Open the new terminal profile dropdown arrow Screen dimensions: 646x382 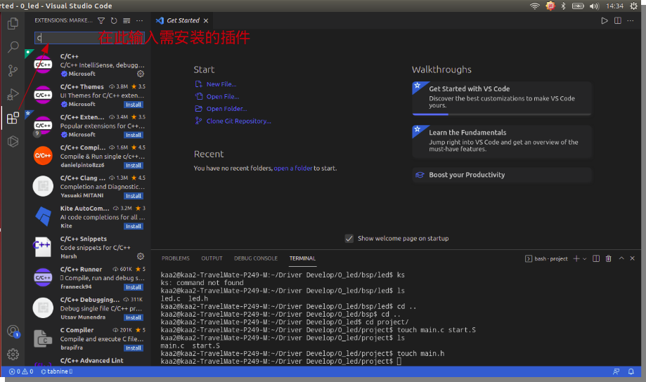click(585, 259)
